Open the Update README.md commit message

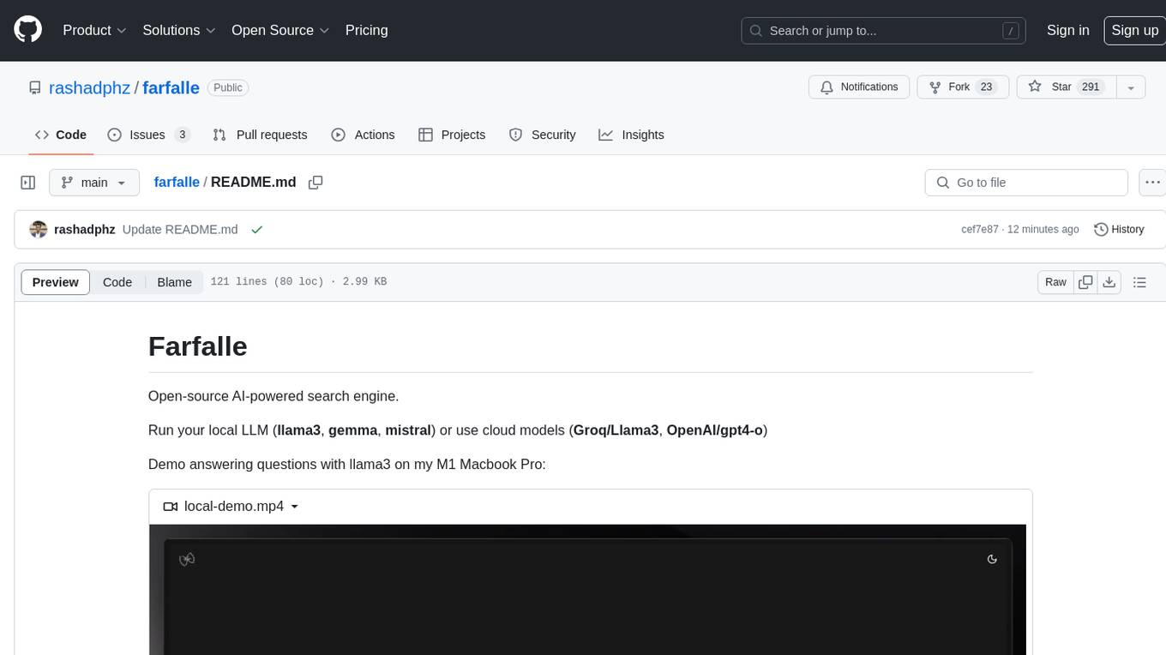pyautogui.click(x=180, y=230)
